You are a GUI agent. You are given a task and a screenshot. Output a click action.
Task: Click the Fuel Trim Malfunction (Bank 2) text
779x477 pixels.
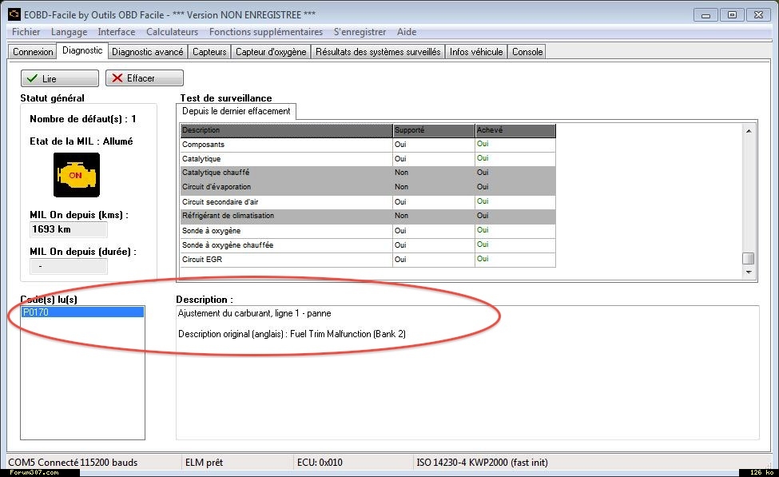click(348, 334)
